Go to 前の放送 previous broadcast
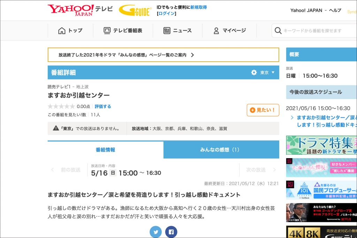Image resolution: width=357 pixels, height=238 pixels. point(67,170)
